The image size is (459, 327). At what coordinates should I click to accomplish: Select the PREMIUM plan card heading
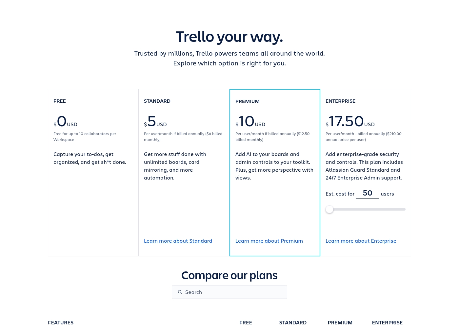tap(248, 101)
